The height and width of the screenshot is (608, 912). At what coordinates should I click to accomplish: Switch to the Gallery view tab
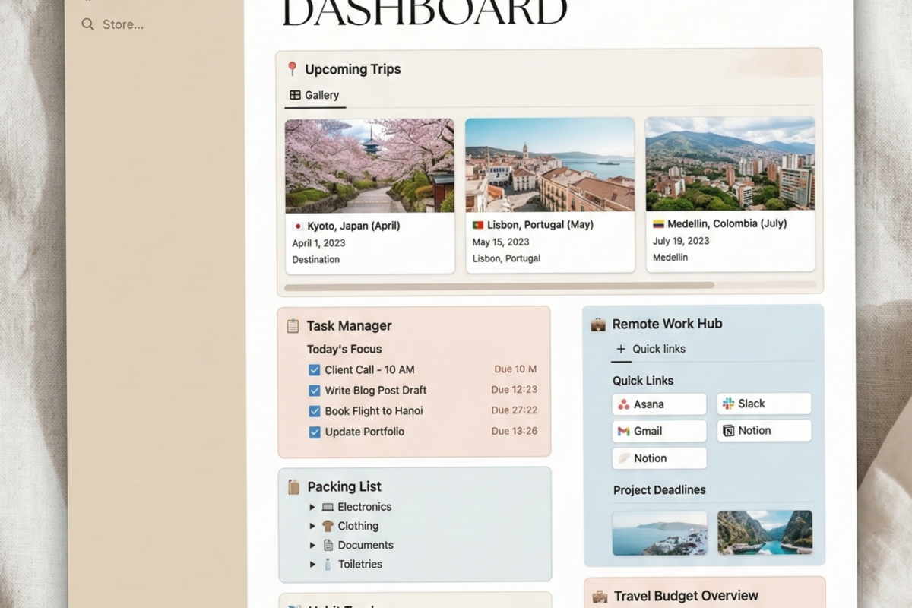[x=315, y=95]
